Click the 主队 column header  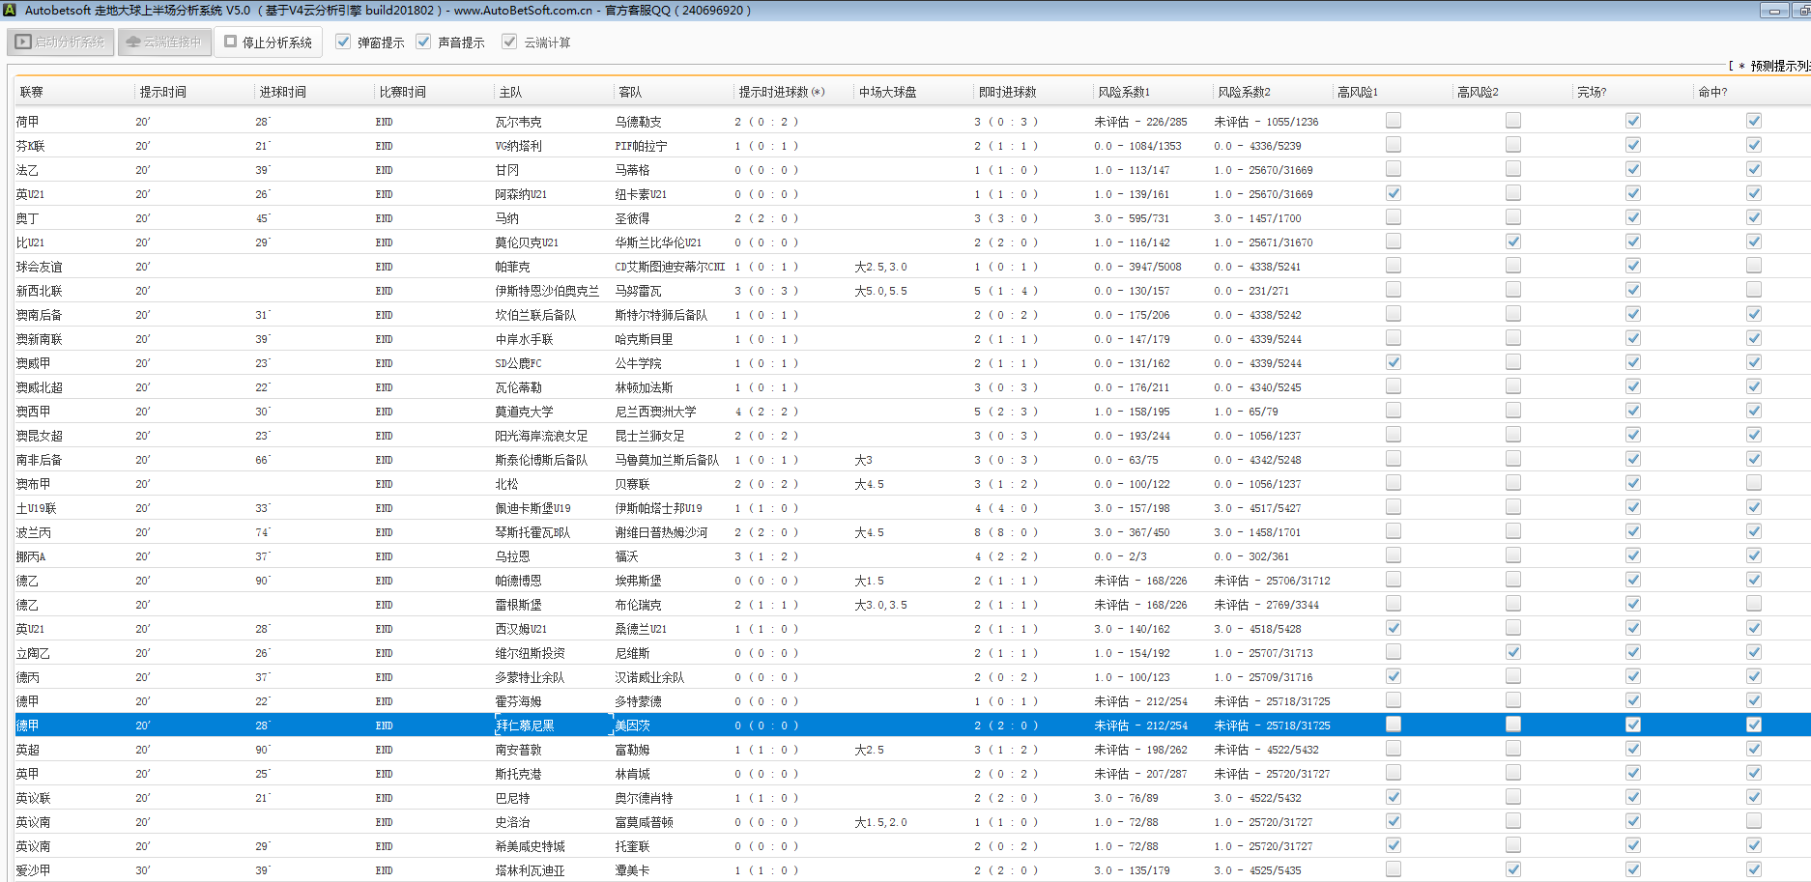point(510,92)
